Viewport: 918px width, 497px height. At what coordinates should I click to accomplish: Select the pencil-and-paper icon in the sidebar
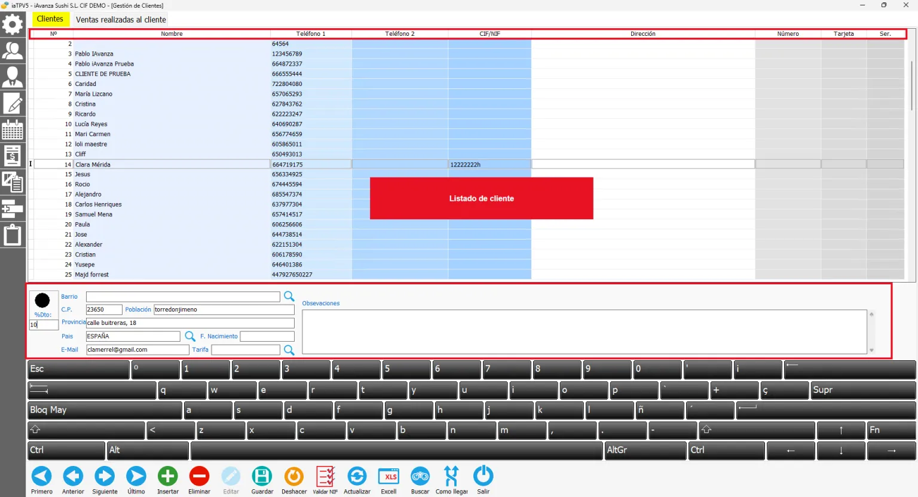point(13,103)
